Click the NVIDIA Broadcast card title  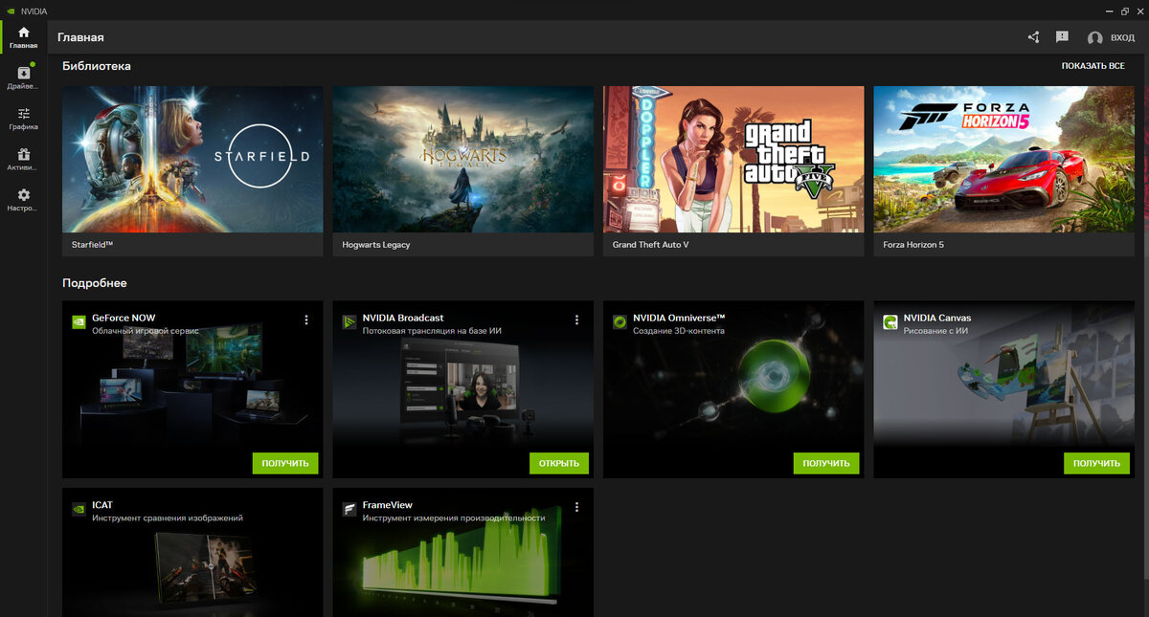click(403, 318)
